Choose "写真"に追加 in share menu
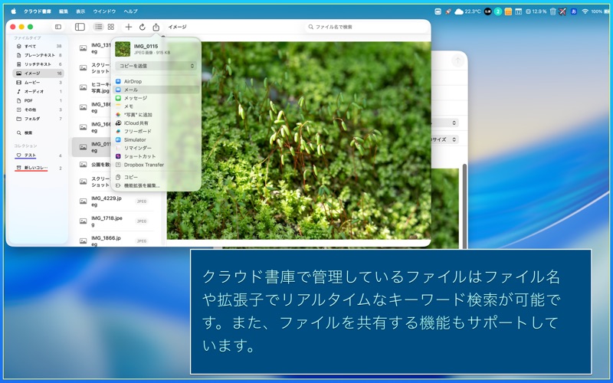 [x=156, y=114]
